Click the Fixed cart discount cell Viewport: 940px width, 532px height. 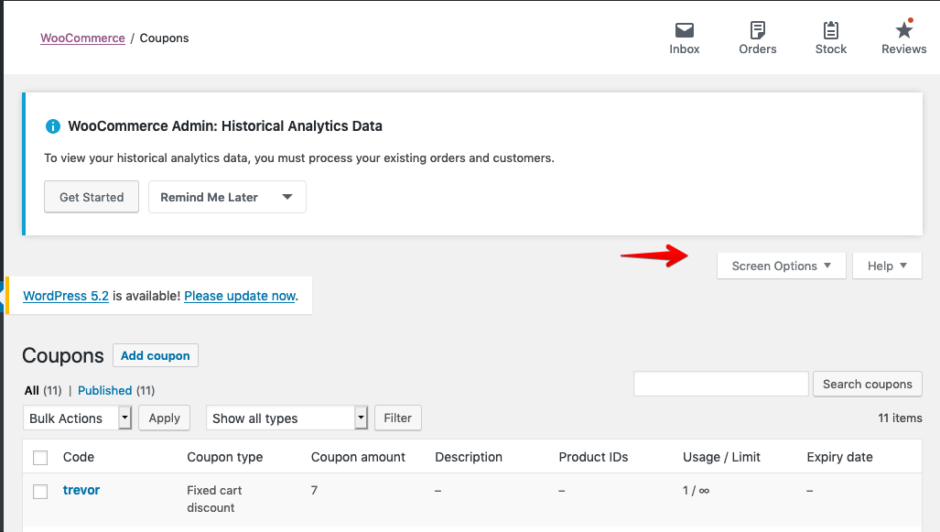coord(214,499)
